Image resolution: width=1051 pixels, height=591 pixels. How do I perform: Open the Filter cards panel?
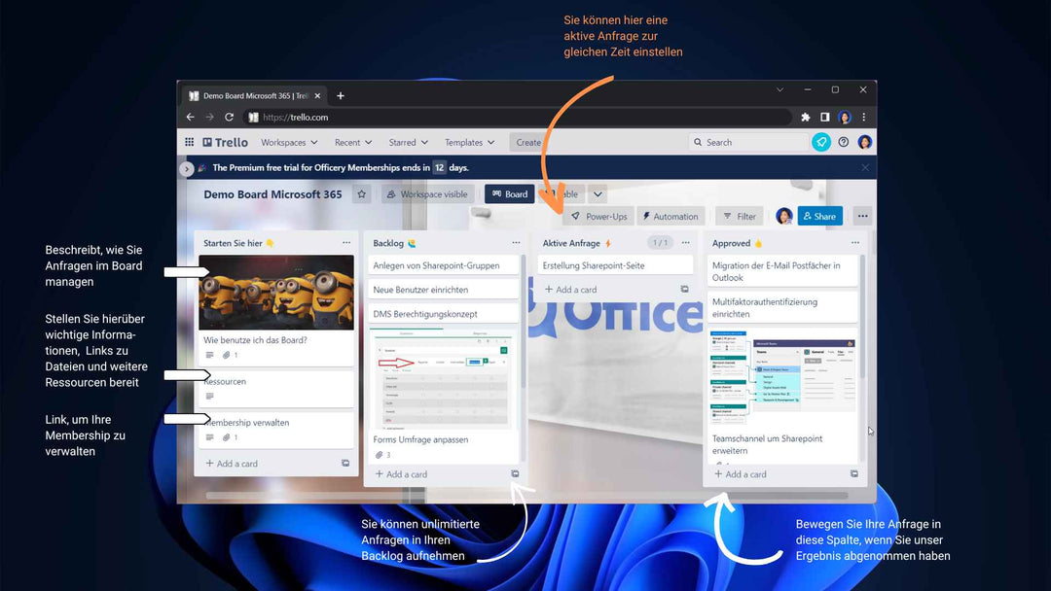click(x=740, y=216)
